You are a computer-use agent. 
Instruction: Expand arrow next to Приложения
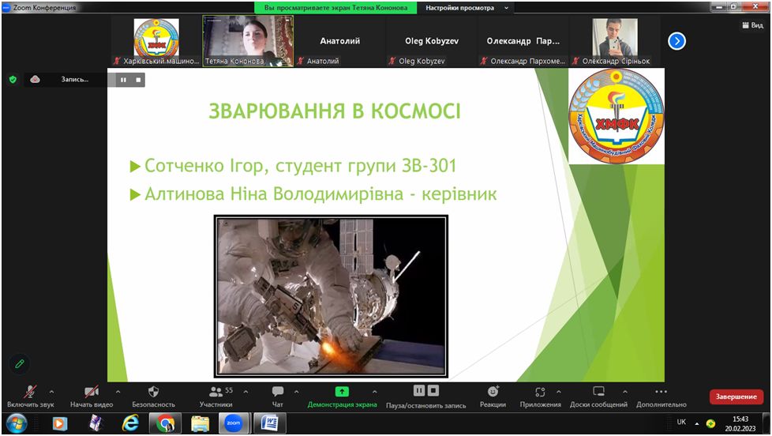[559, 392]
